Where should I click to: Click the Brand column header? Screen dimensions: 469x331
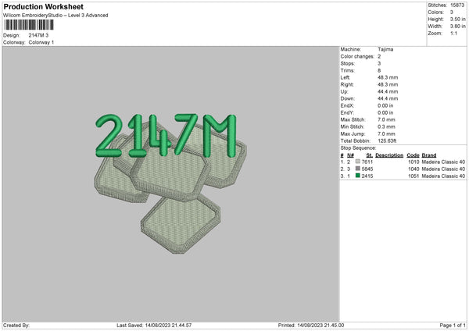coord(429,155)
